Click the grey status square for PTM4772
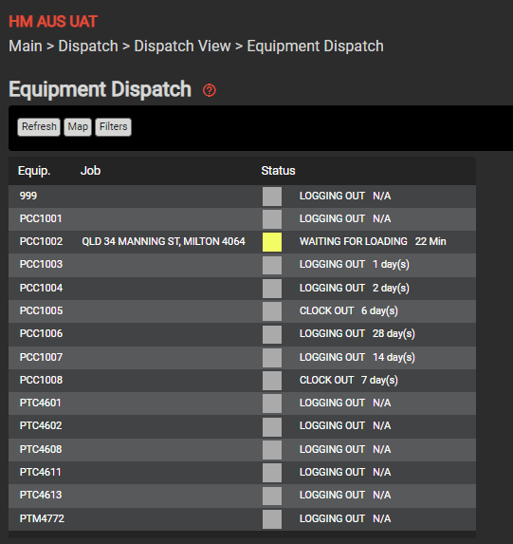The image size is (513, 544). [x=272, y=519]
